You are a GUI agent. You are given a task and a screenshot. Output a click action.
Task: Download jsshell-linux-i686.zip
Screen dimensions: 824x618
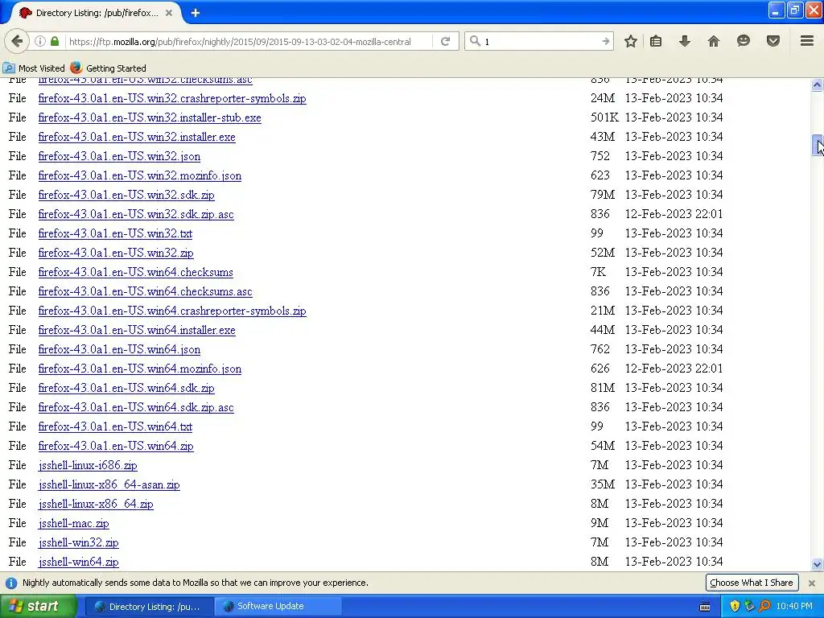(x=88, y=465)
